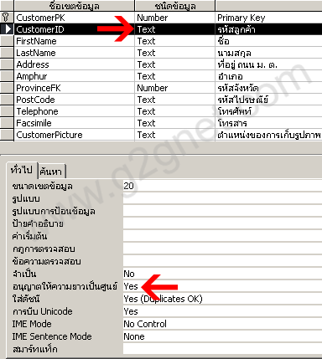
Task: Click description cell โทรศัพท์ for Telephone
Action: pyautogui.click(x=269, y=111)
